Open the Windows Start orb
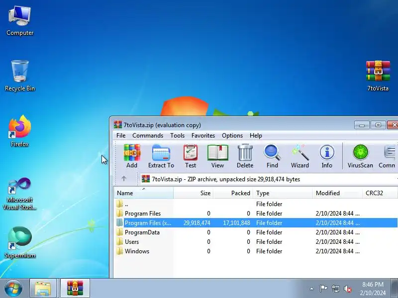Viewport: 398px width, 298px height. pos(13,289)
